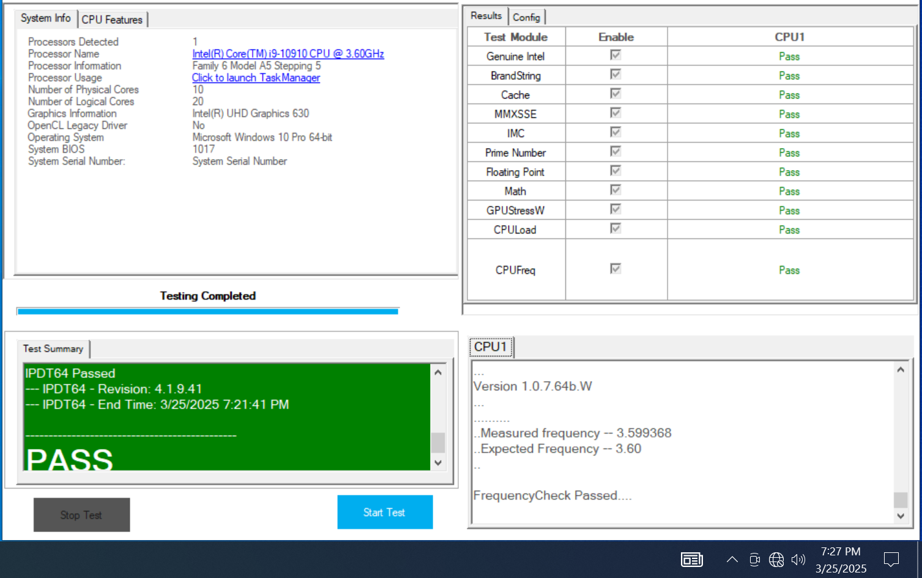This screenshot has height=578, width=922.
Task: Click Pass result in Floating Point row
Action: click(x=789, y=172)
